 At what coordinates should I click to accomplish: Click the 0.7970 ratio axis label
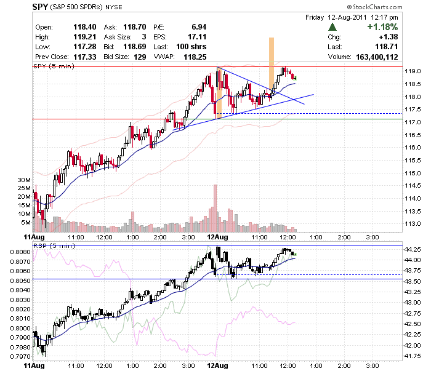click(20, 357)
